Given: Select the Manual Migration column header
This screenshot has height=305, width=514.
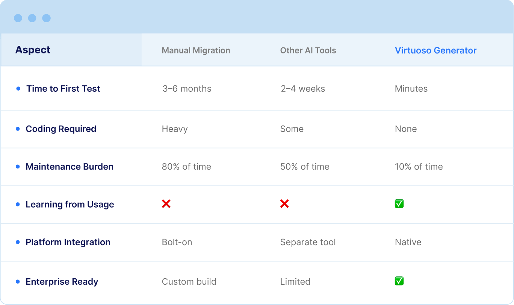Looking at the screenshot, I should point(196,50).
